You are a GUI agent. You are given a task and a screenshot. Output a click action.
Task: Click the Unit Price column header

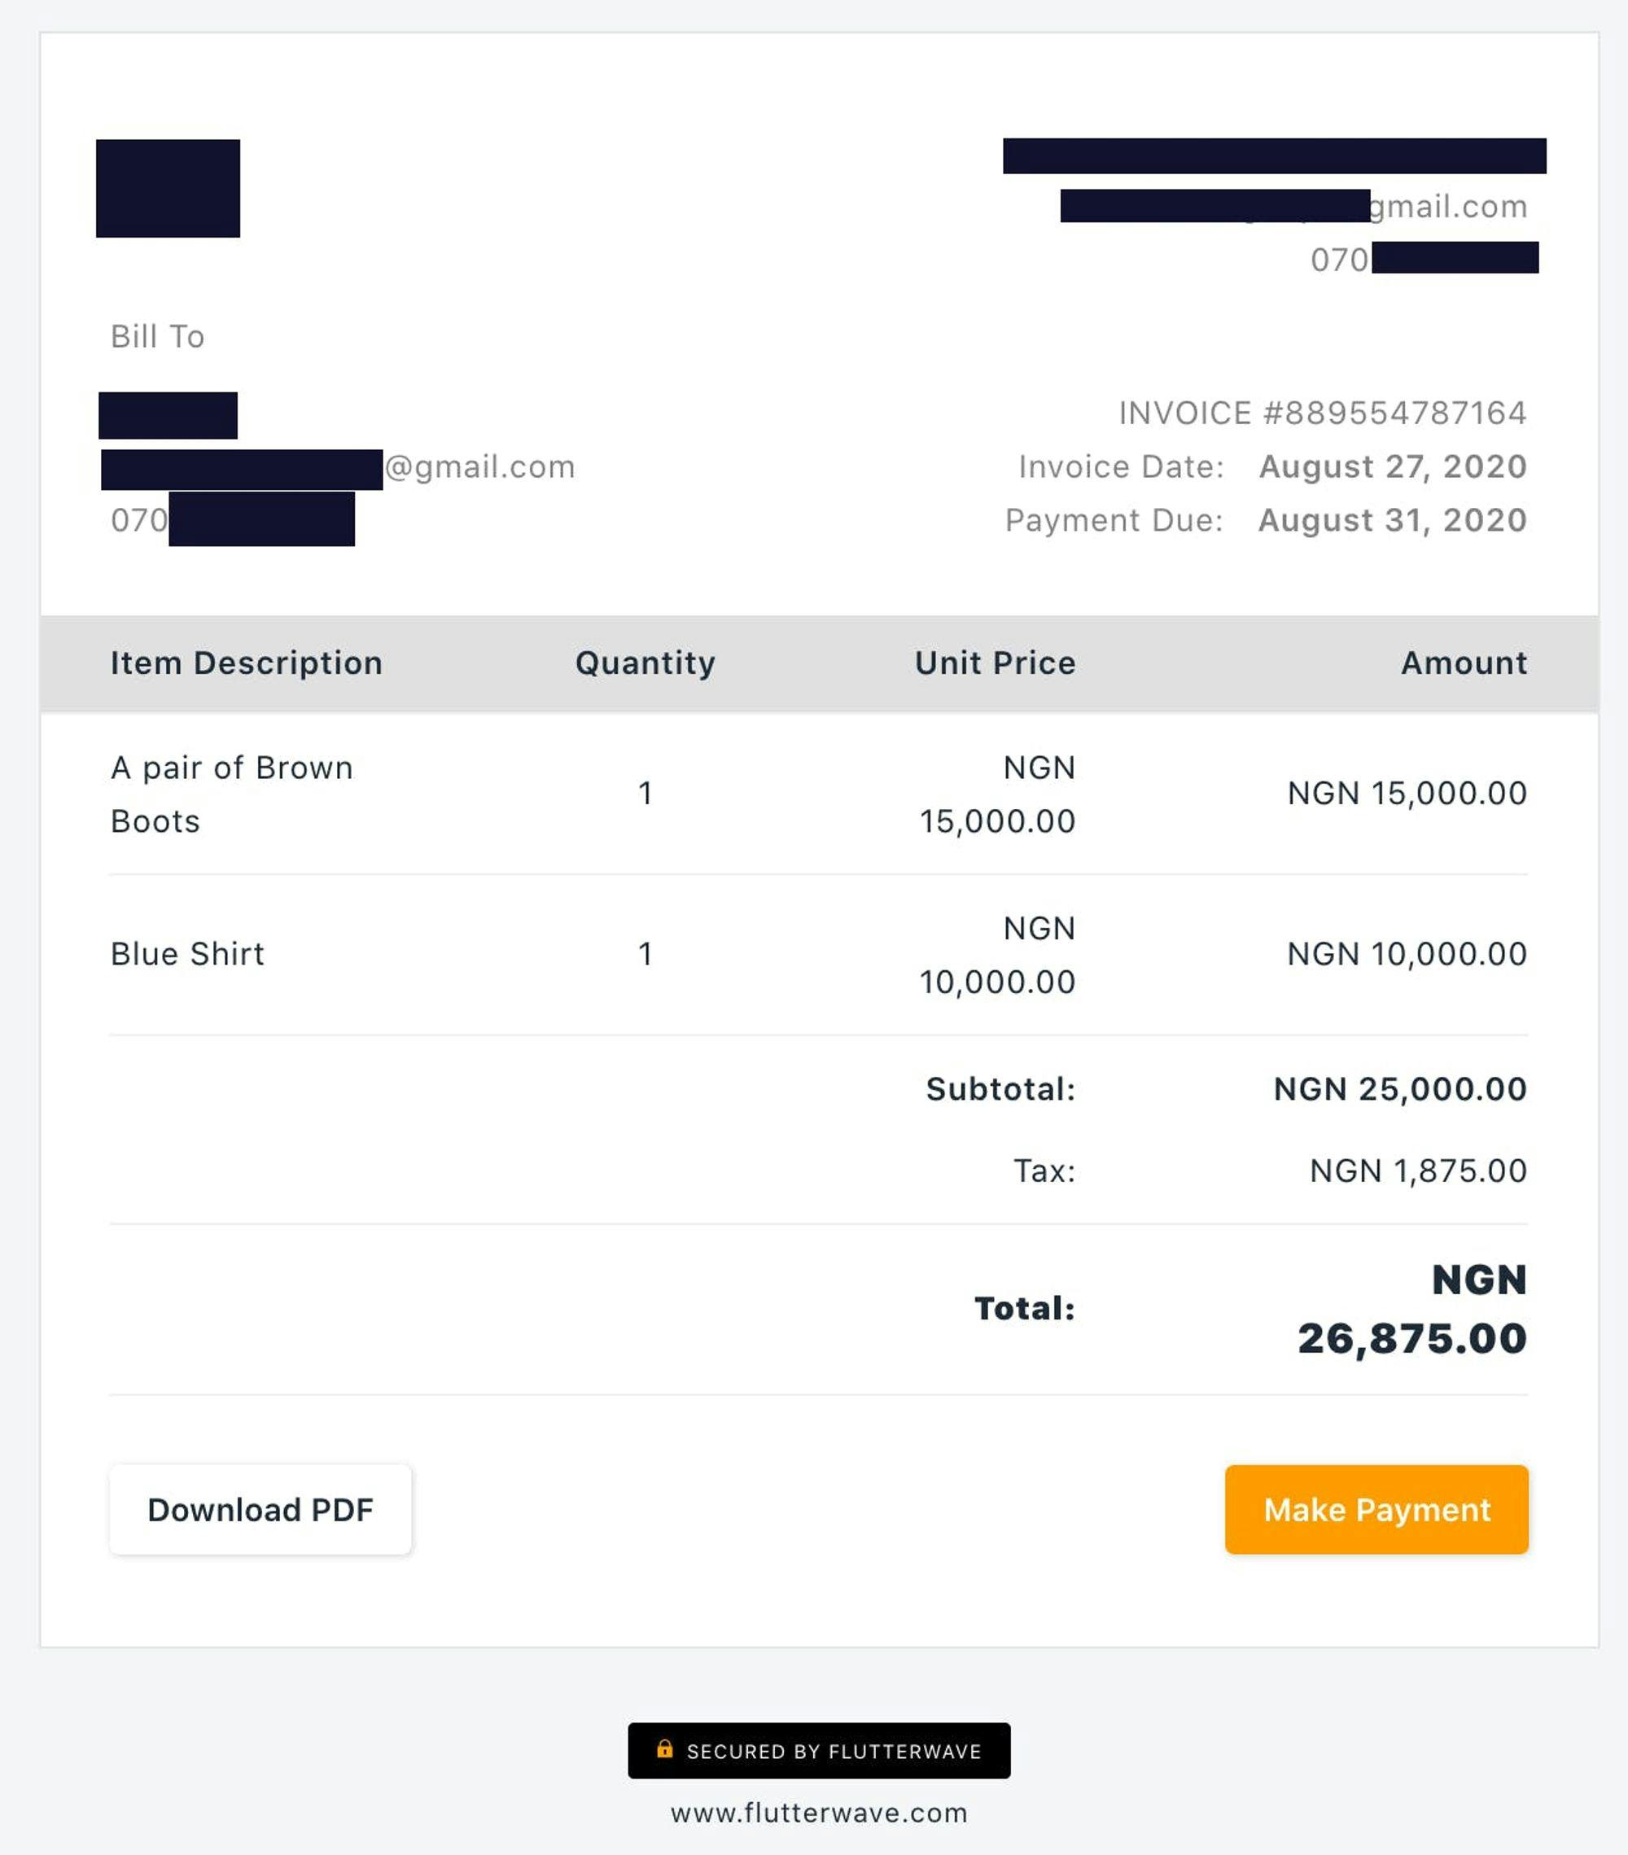995,663
